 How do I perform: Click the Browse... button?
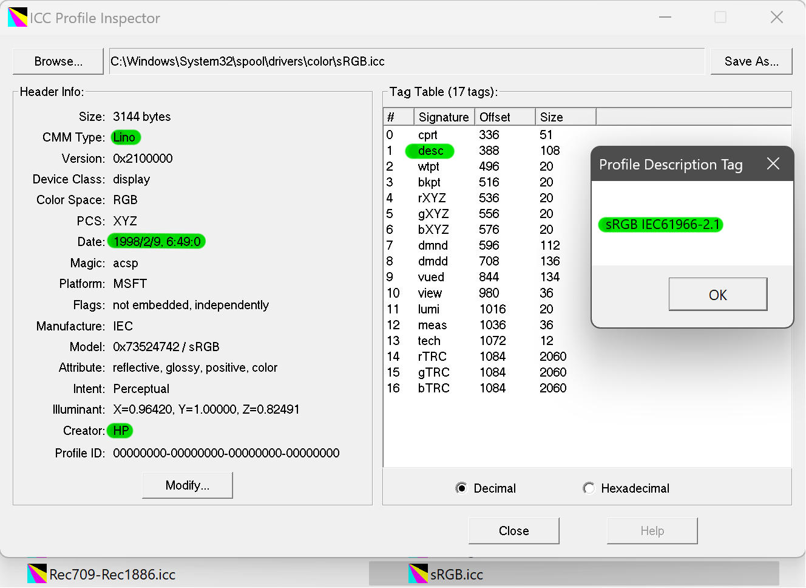[58, 61]
